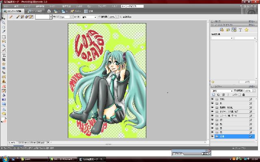The image size is (260, 162).
Task: Toggle visibility of the selected blue layer
Action: tap(212, 137)
